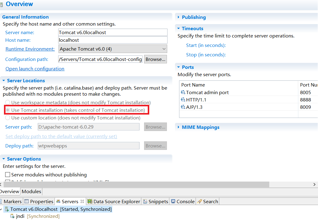
Task: Click the scrollbar left arrow
Action: pos(1,184)
